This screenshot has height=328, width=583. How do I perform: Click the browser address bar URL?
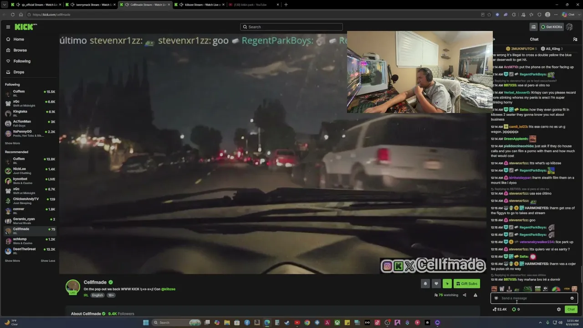pos(51,15)
